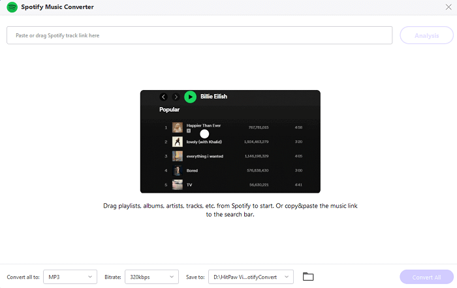
Task: Click the 4:41 track duration
Action: (298, 185)
